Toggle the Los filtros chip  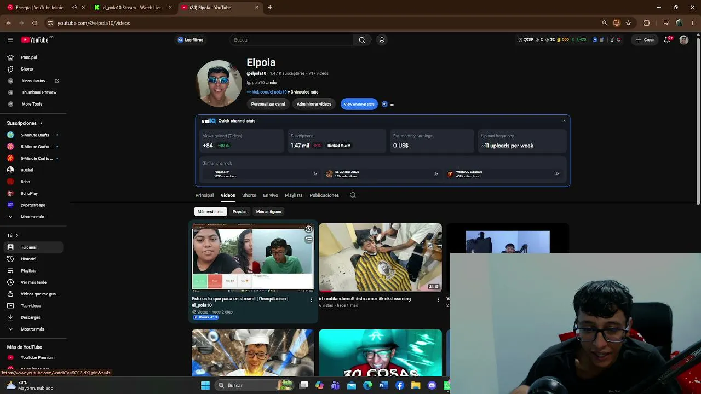pos(191,40)
